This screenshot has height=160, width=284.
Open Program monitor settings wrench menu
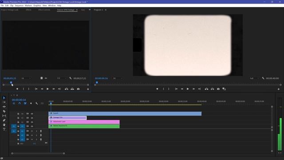(263, 78)
